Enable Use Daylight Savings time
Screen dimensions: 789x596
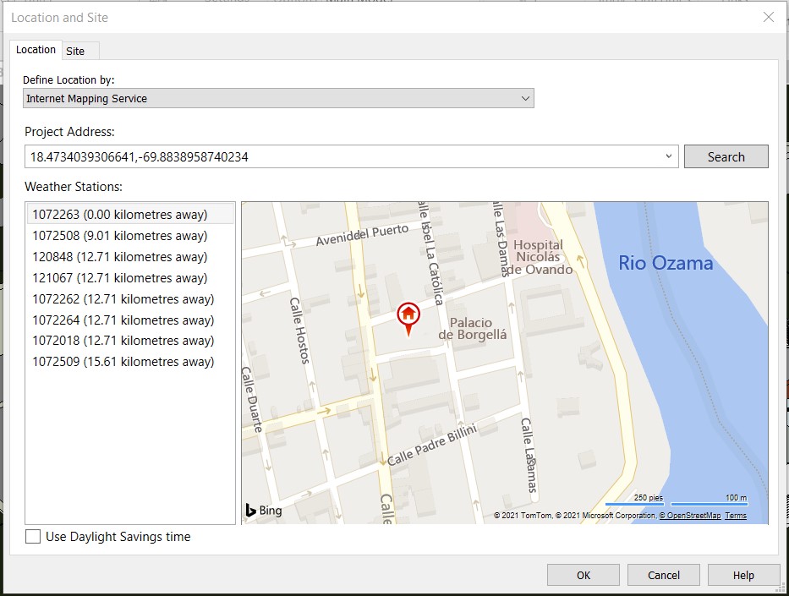[x=31, y=536]
